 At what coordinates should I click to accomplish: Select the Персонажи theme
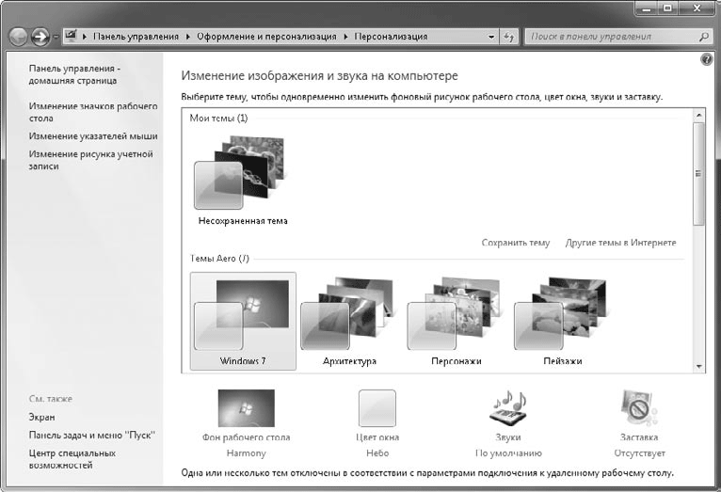coord(456,322)
